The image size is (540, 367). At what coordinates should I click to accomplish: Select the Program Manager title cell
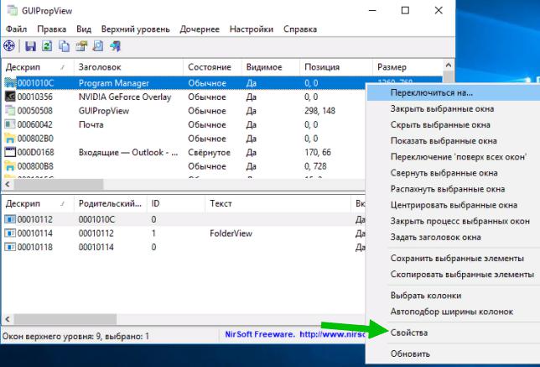(114, 83)
